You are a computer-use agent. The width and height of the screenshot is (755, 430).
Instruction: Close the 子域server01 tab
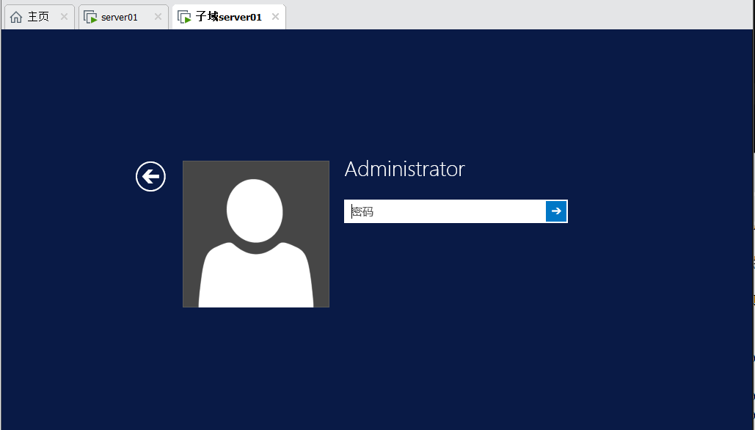coord(275,17)
